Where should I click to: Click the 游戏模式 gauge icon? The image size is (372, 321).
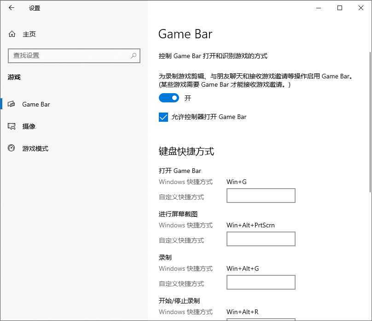(12, 148)
